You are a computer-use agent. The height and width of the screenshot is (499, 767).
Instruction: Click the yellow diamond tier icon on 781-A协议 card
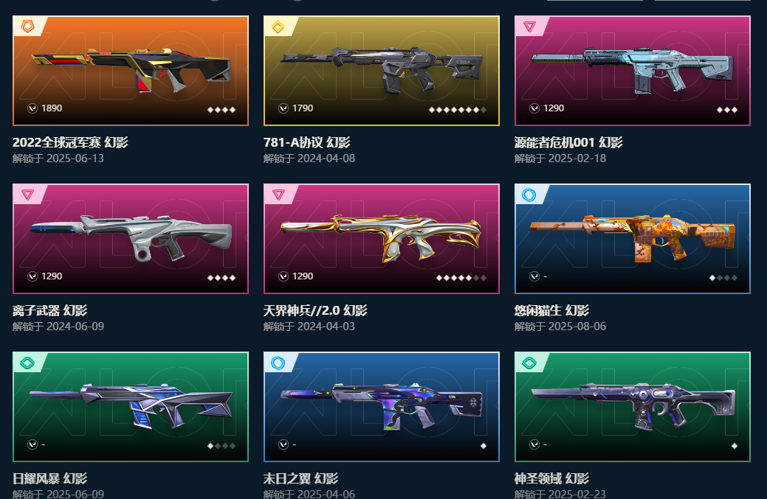(278, 27)
